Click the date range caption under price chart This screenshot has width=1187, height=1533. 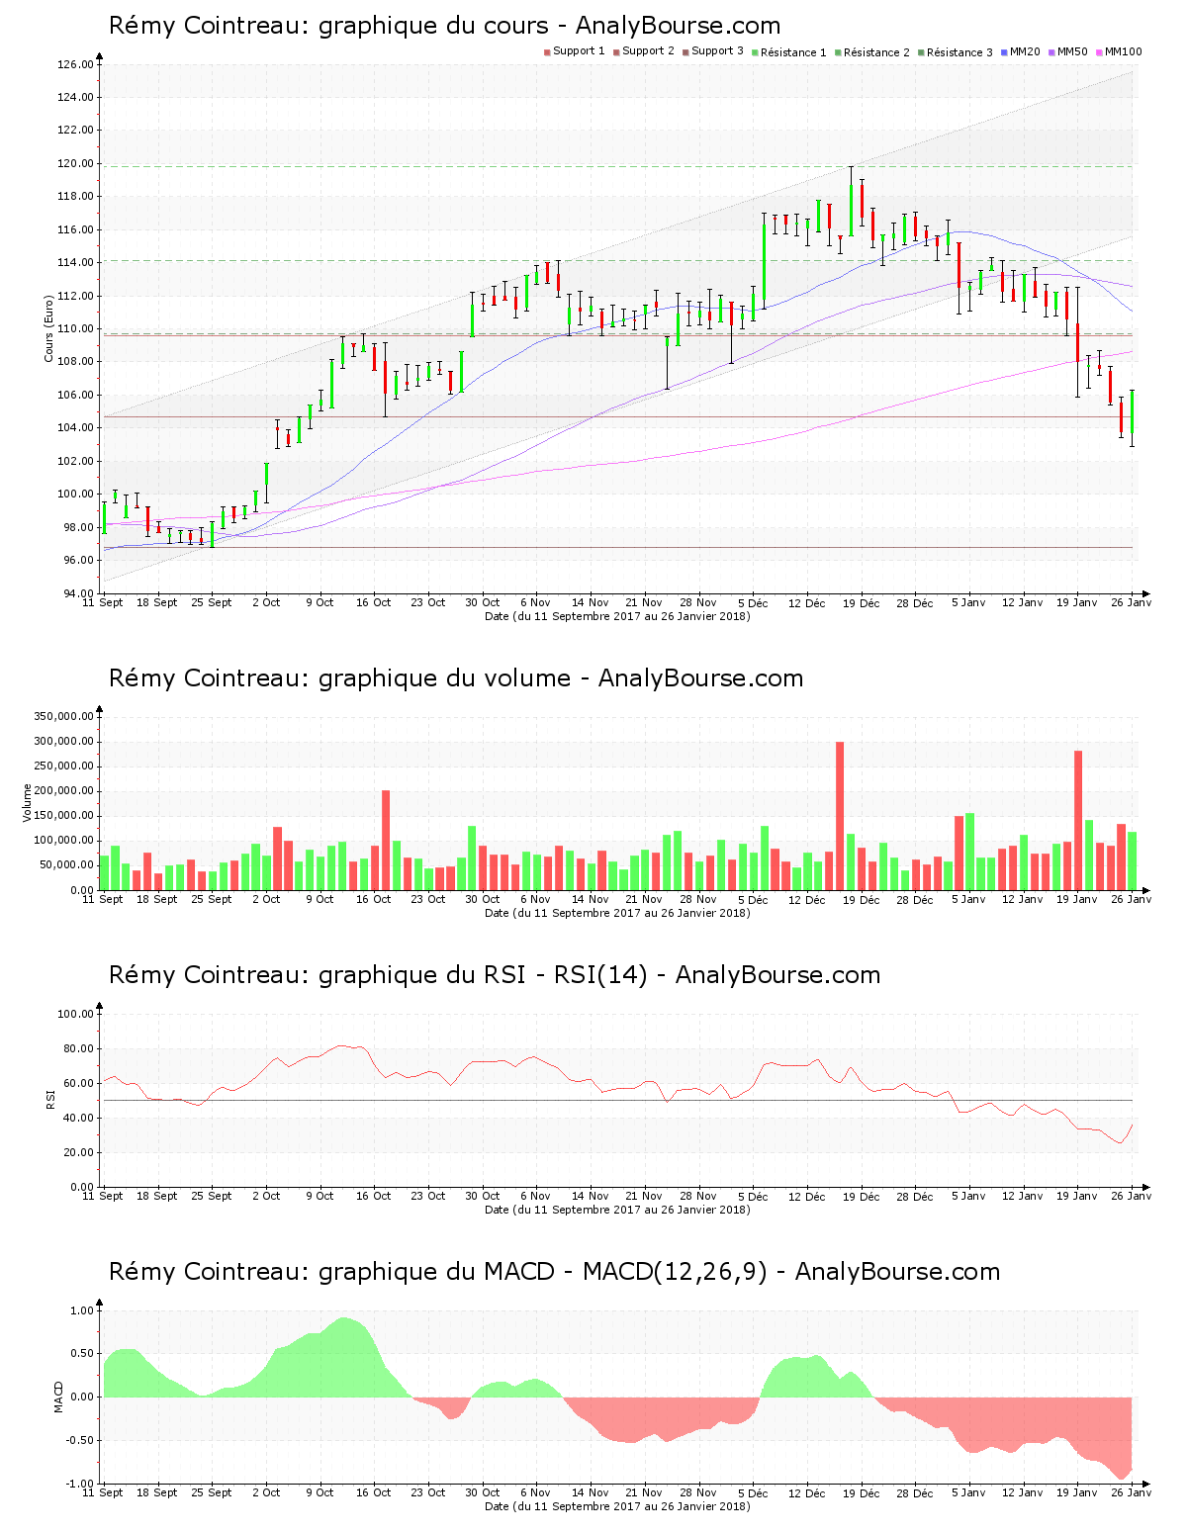point(617,616)
